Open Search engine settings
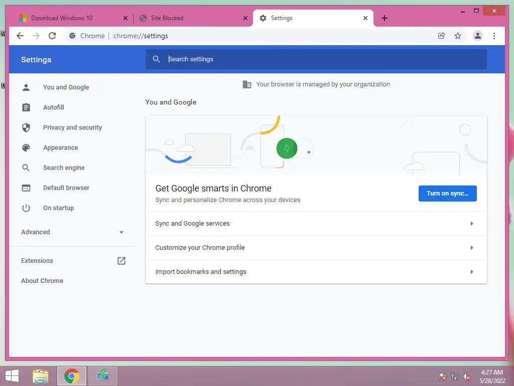This screenshot has width=514, height=386. point(64,168)
